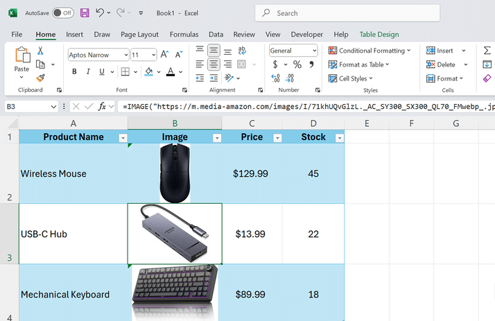Toggle Italic formatting
Viewport: 495px width, 321px height.
[x=88, y=71]
